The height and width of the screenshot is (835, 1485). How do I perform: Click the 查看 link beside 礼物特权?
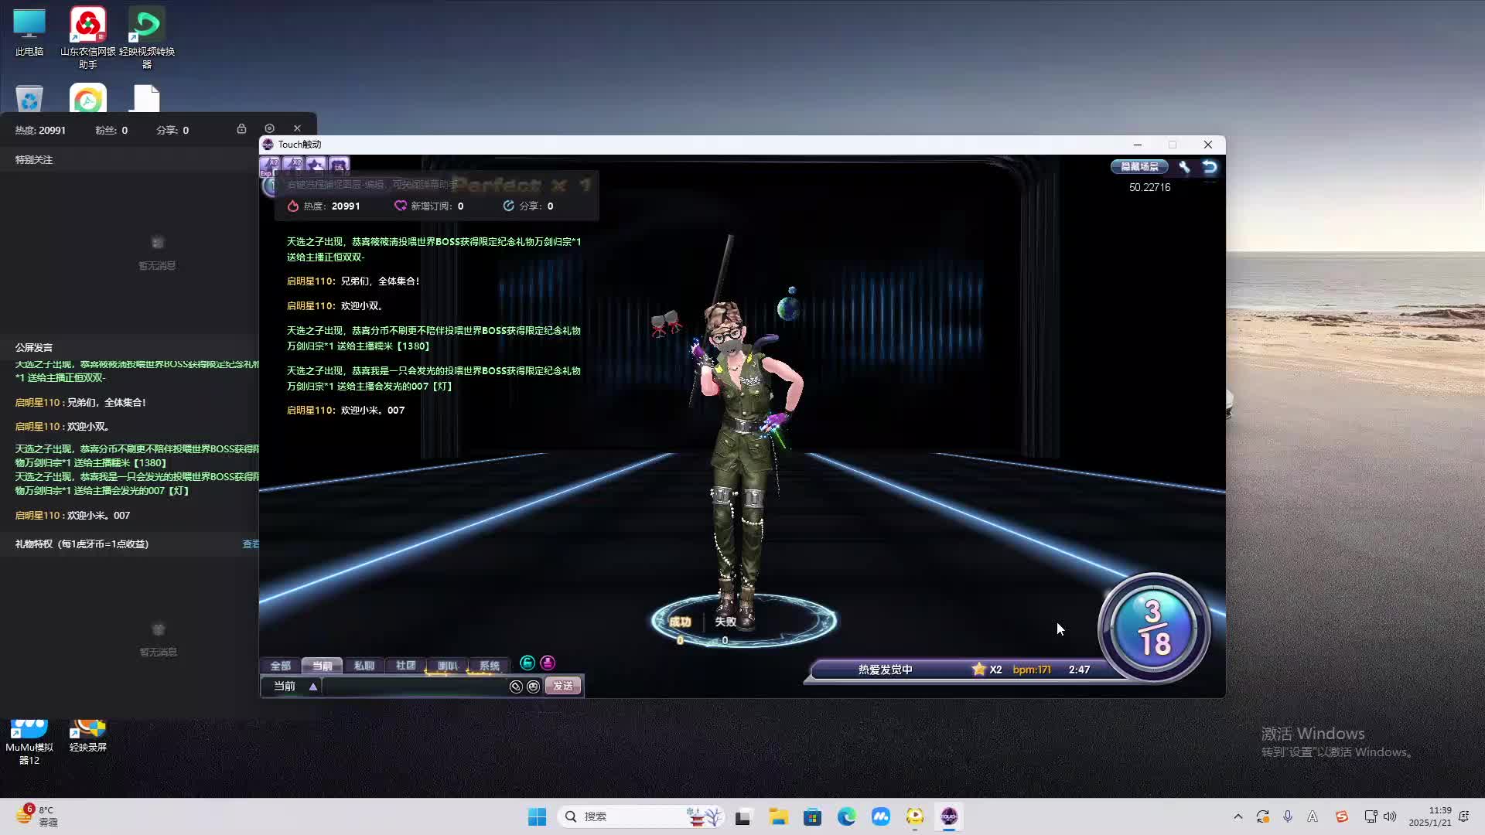pos(251,544)
